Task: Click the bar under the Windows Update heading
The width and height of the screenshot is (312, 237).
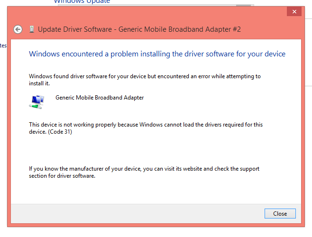Action: pos(156,5)
